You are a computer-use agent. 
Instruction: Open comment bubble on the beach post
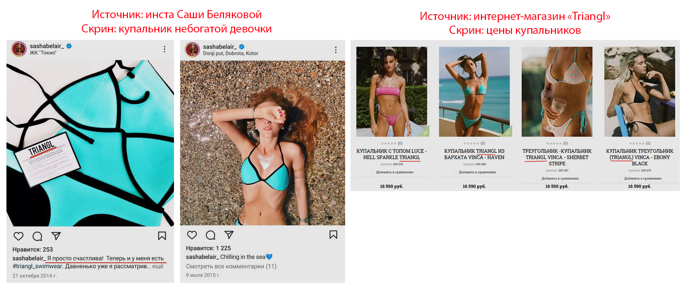[211, 235]
